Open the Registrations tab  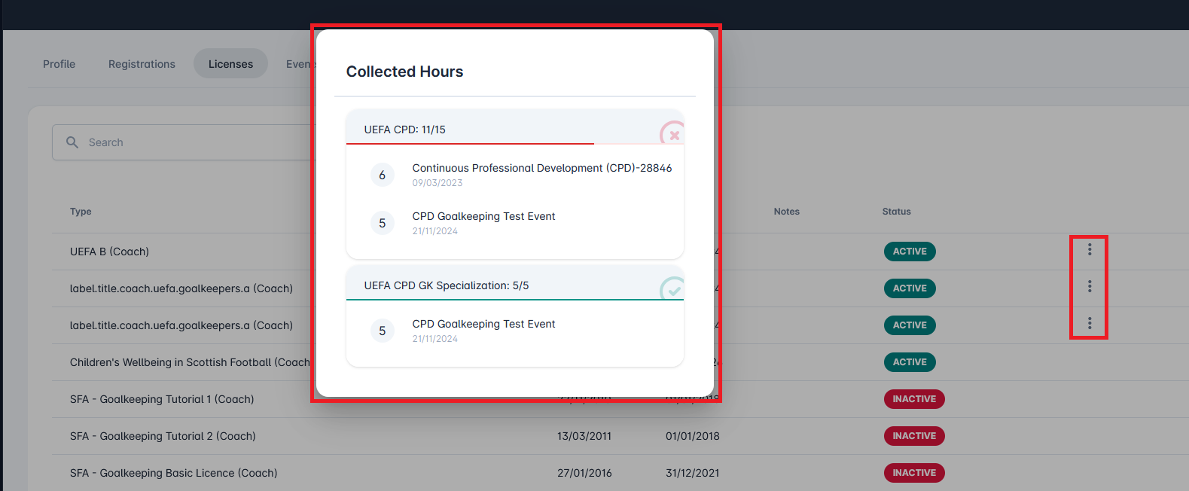click(x=142, y=64)
